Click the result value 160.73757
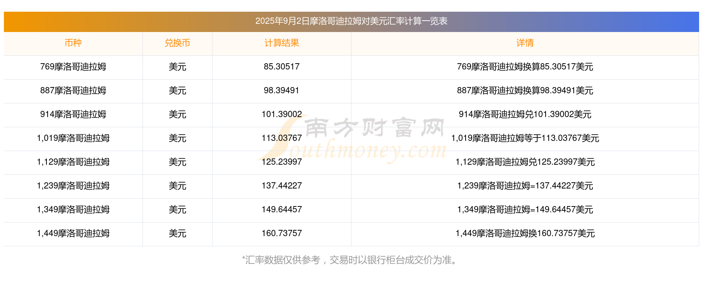 coord(282,233)
